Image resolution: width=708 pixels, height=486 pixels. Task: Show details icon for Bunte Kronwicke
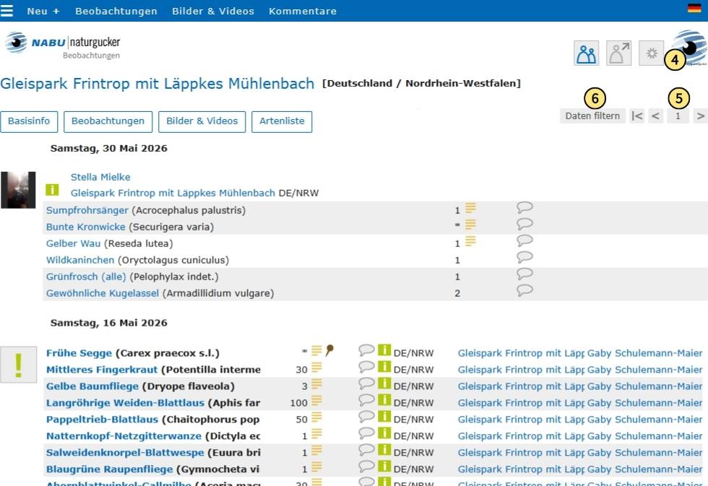pos(470,225)
